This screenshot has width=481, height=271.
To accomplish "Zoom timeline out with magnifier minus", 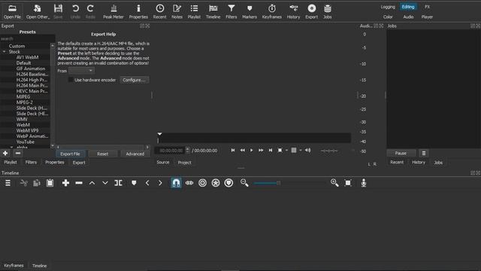I will tap(244, 183).
